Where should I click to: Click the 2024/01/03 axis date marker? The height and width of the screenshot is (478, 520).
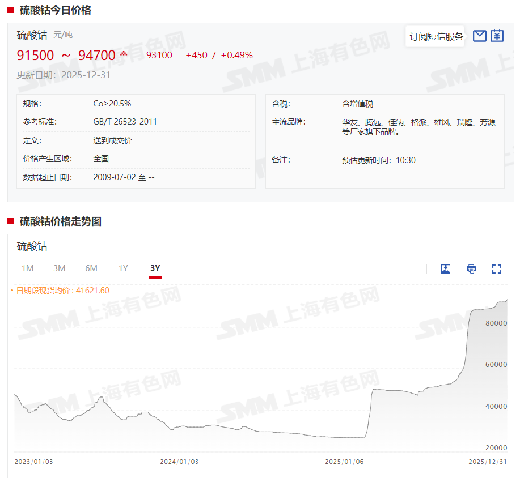pos(179,462)
